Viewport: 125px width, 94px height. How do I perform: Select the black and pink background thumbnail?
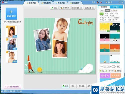[105, 37]
